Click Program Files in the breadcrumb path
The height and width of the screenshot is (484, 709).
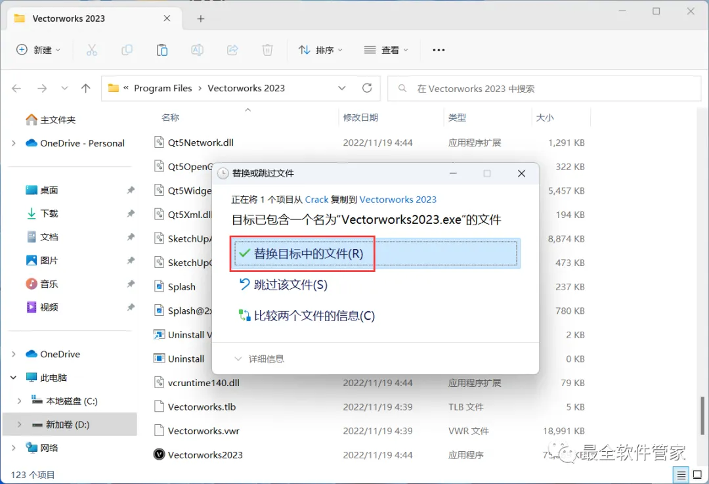coord(163,88)
